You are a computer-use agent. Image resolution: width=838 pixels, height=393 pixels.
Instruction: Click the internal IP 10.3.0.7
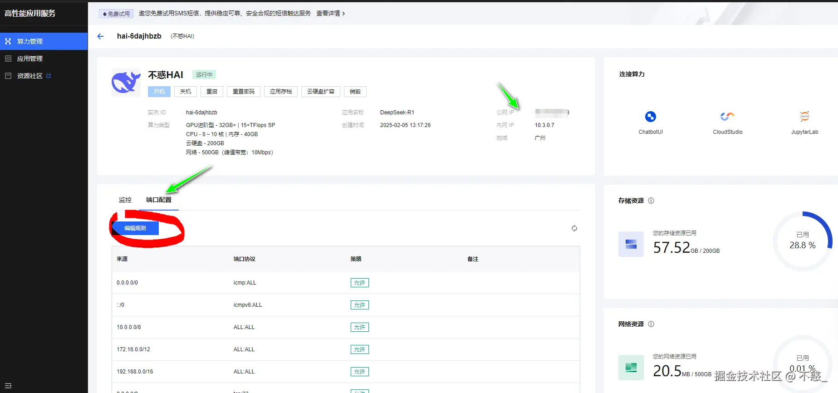tap(544, 125)
